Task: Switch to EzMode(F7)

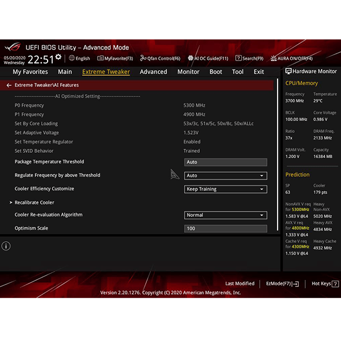Action: point(282,284)
